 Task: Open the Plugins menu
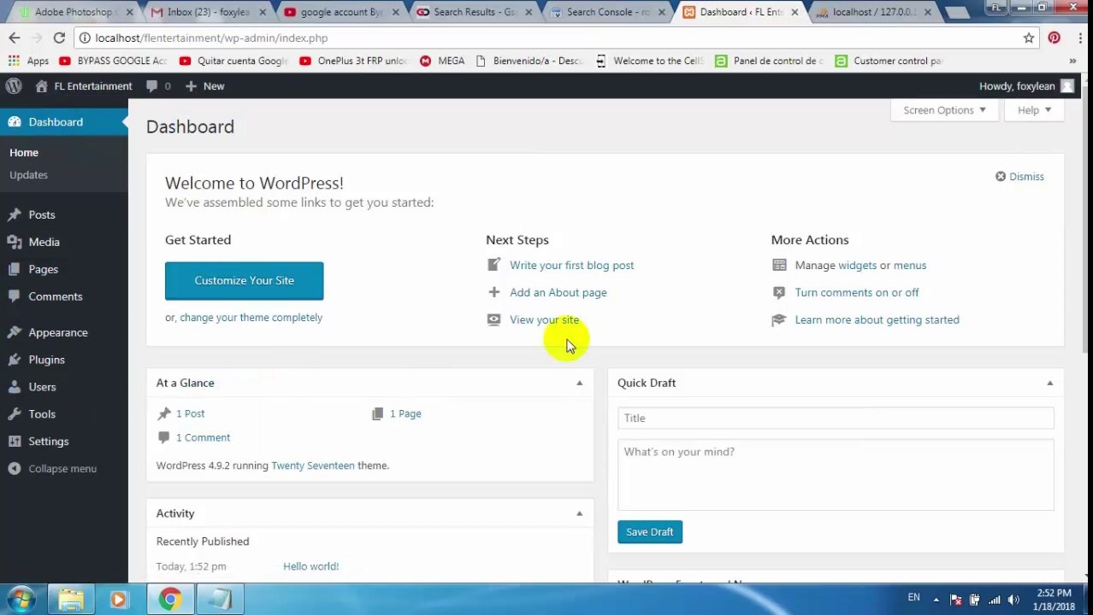point(46,360)
